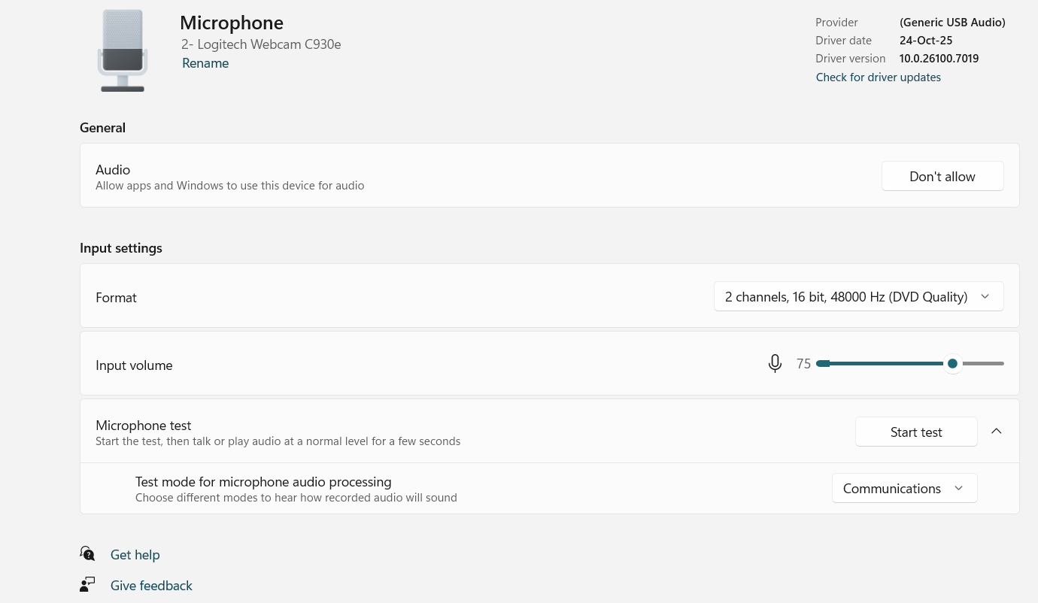
Task: Click the Format dropdown chevron icon
Action: [985, 295]
